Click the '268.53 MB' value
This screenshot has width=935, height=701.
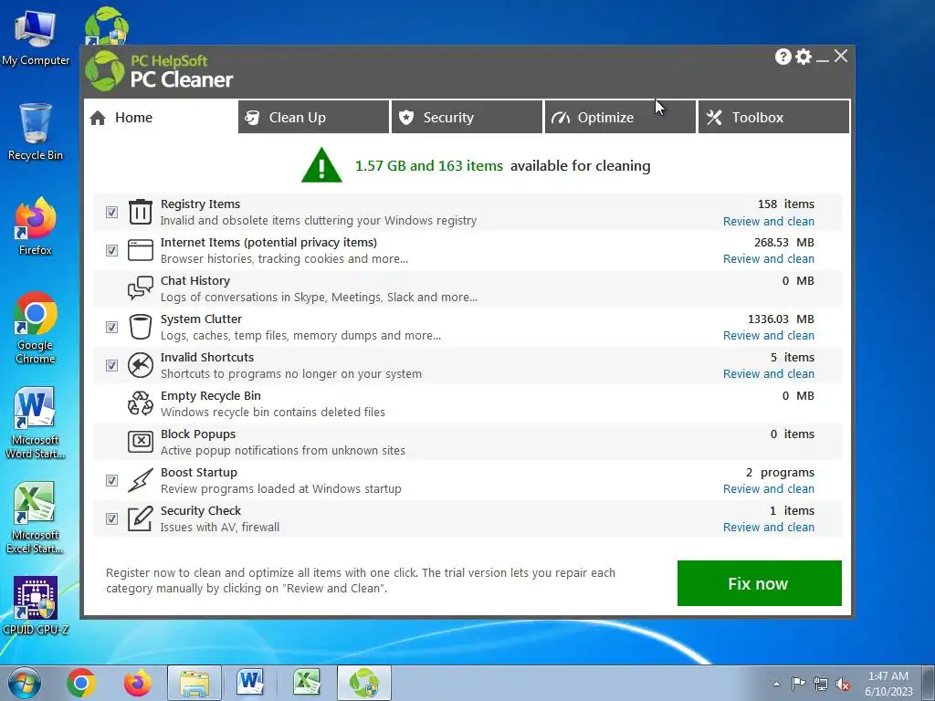784,243
